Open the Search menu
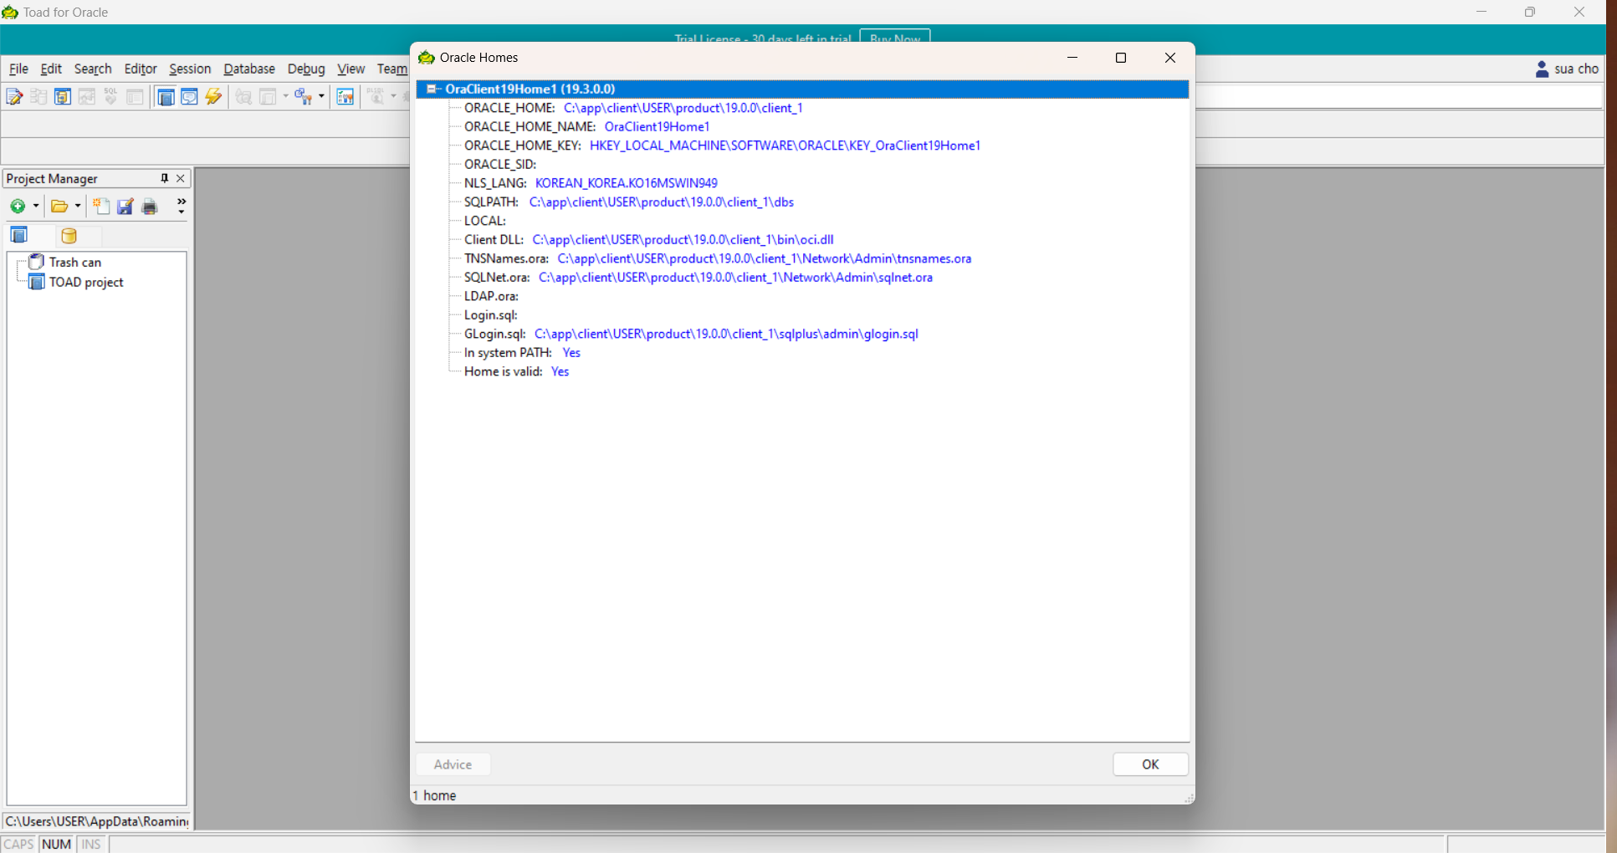 (x=93, y=69)
